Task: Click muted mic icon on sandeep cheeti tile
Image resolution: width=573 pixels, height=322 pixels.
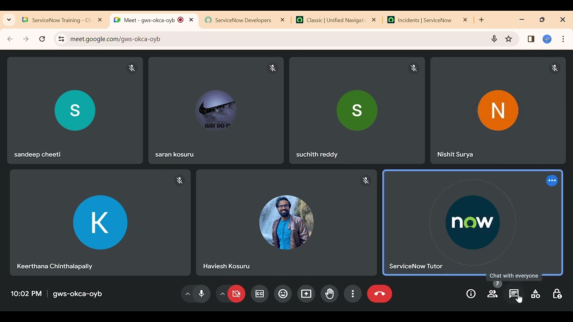Action: coord(132,68)
